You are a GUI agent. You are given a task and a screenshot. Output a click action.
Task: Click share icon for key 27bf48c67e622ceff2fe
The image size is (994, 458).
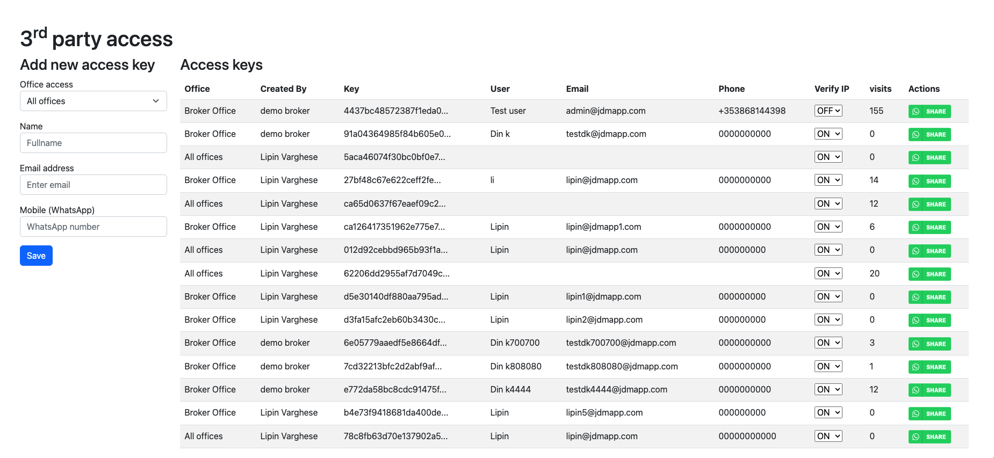click(929, 181)
